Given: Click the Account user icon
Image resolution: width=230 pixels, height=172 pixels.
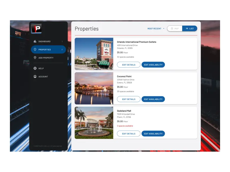Looking at the screenshot, I should [x=35, y=76].
